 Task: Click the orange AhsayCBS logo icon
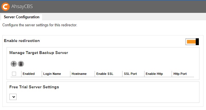[5, 7]
